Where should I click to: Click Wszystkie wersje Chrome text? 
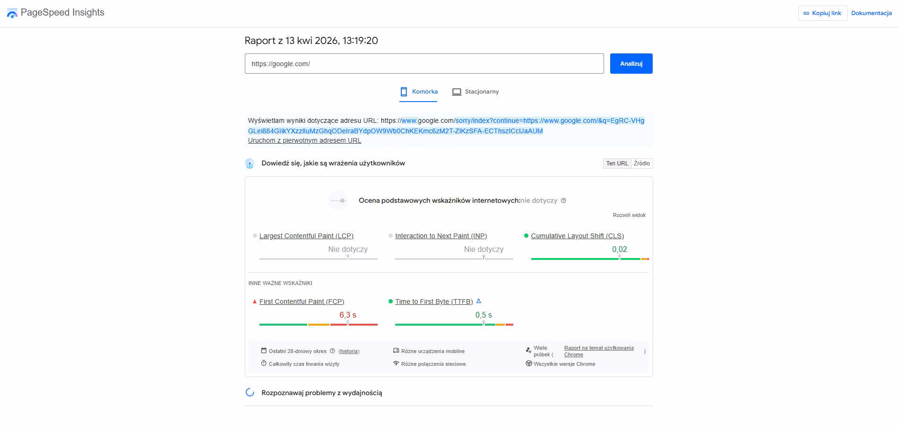(564, 364)
